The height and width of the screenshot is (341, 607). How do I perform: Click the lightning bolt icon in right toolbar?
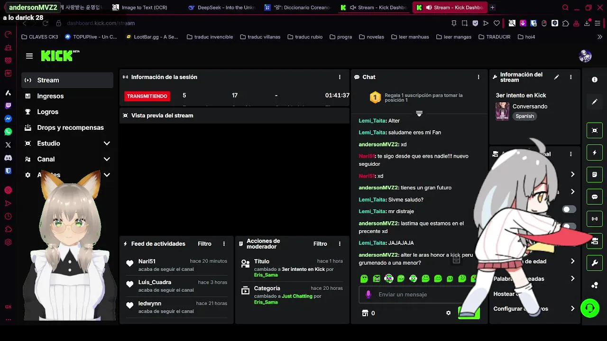click(595, 153)
